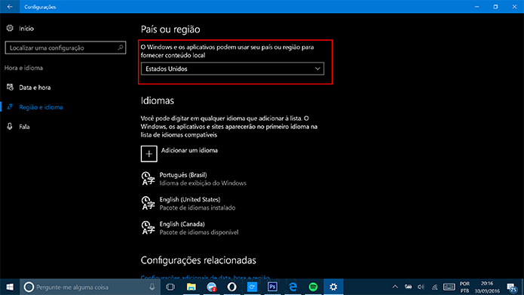Open Spotify from the taskbar
Image resolution: width=524 pixels, height=295 pixels.
tap(313, 287)
